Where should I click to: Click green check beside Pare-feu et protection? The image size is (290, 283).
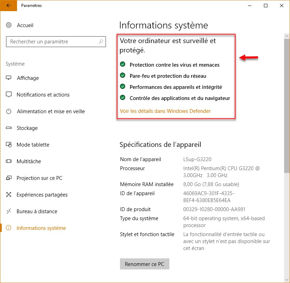click(123, 76)
